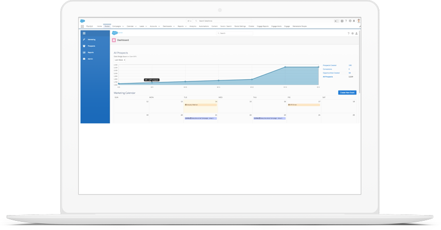Open the Opportunities Created link
The height and width of the screenshot is (230, 441).
pyautogui.click(x=331, y=73)
